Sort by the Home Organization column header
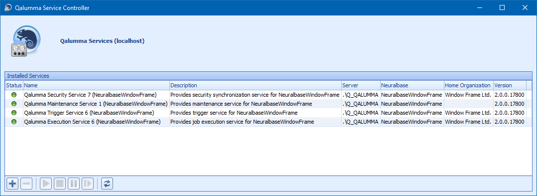This screenshot has height=196, width=537. tap(468, 85)
